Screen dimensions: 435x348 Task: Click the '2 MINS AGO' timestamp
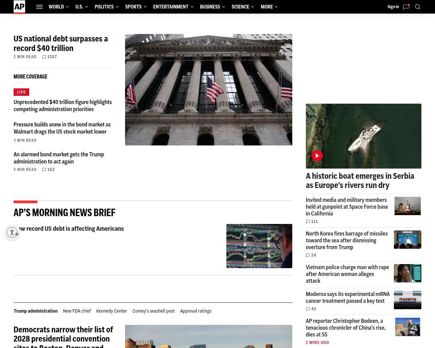click(317, 343)
